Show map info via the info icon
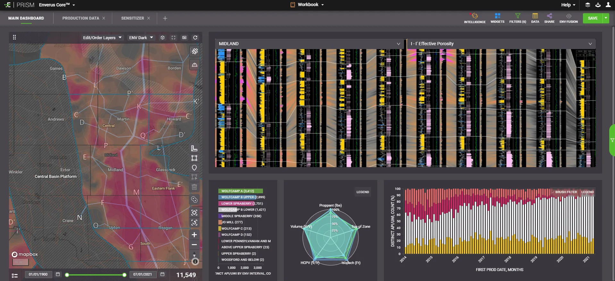The height and width of the screenshot is (281, 615). pyautogui.click(x=195, y=261)
